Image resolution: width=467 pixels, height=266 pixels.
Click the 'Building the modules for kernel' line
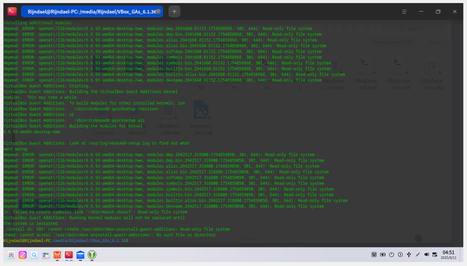(x=73, y=126)
